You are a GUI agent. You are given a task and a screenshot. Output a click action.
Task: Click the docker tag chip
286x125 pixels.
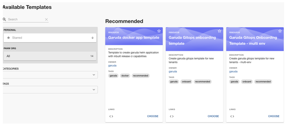(x=125, y=76)
